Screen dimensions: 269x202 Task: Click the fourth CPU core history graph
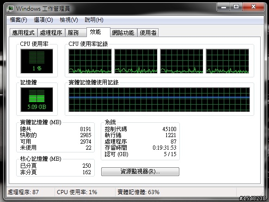tap(227, 61)
